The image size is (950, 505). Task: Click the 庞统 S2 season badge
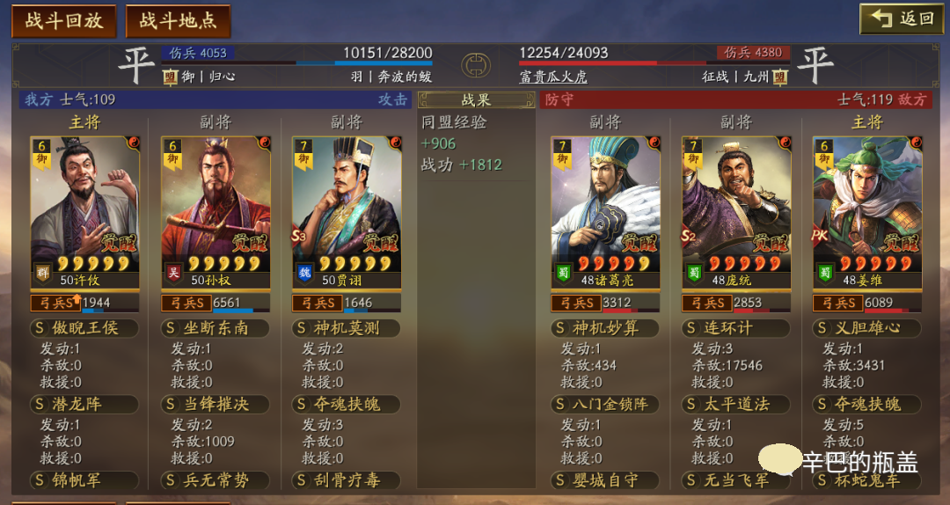point(689,237)
